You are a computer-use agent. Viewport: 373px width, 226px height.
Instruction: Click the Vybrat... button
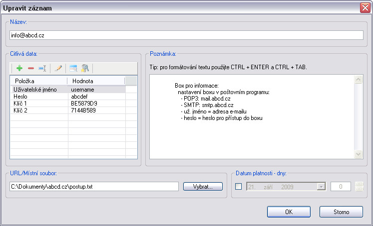(x=203, y=187)
